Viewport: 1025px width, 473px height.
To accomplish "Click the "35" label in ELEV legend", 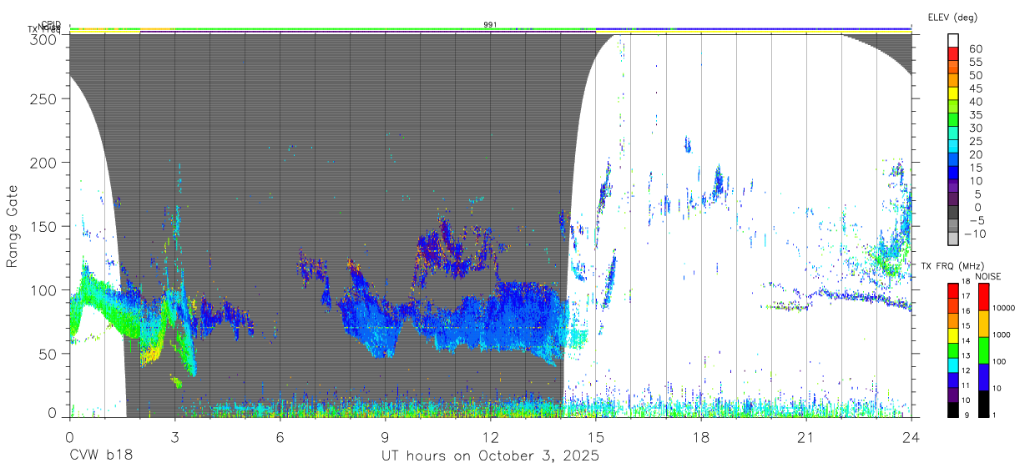I will coord(974,115).
